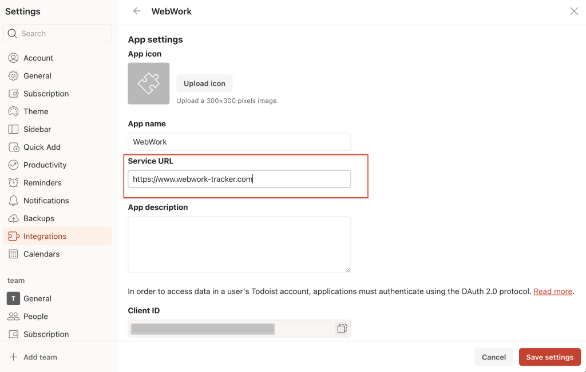
Task: Click into the App name field containing WebWork
Action: (239, 142)
